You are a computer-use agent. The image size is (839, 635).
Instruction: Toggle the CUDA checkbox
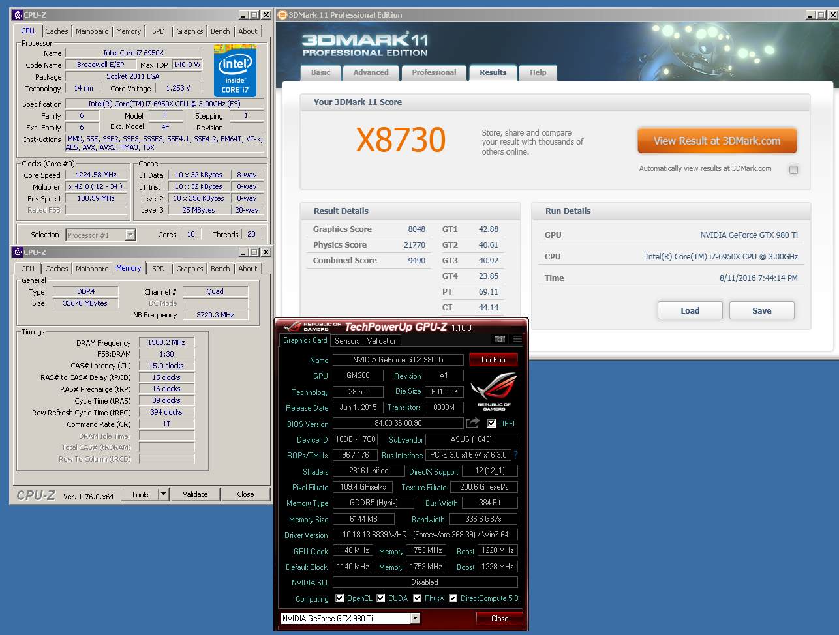381,598
